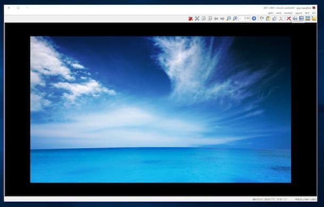
Task: Open the Edit menu
Action: click(x=308, y=13)
